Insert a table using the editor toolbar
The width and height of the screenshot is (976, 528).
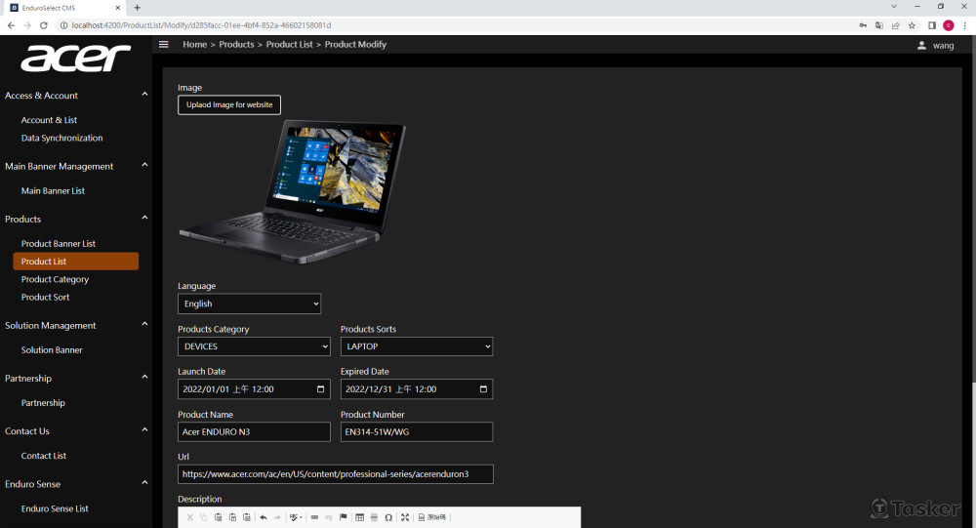[x=359, y=517]
